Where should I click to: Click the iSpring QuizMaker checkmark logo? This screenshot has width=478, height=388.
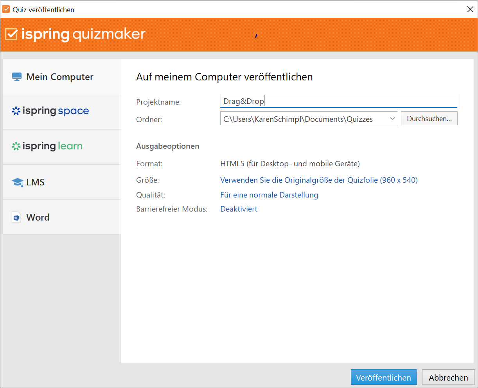[11, 34]
